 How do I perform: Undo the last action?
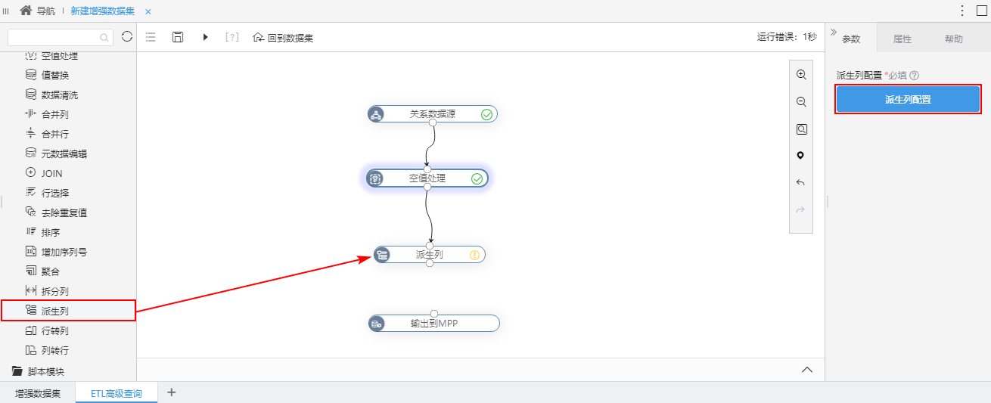click(x=801, y=183)
